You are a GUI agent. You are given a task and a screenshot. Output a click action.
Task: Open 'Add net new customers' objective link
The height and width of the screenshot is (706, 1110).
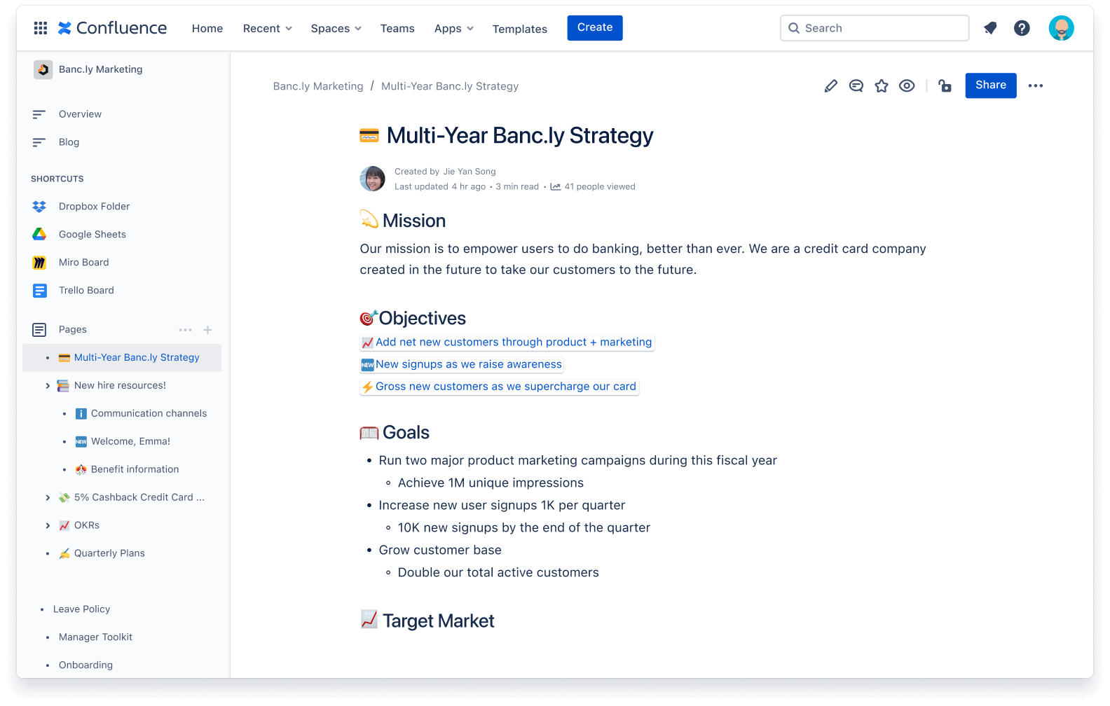click(x=507, y=342)
